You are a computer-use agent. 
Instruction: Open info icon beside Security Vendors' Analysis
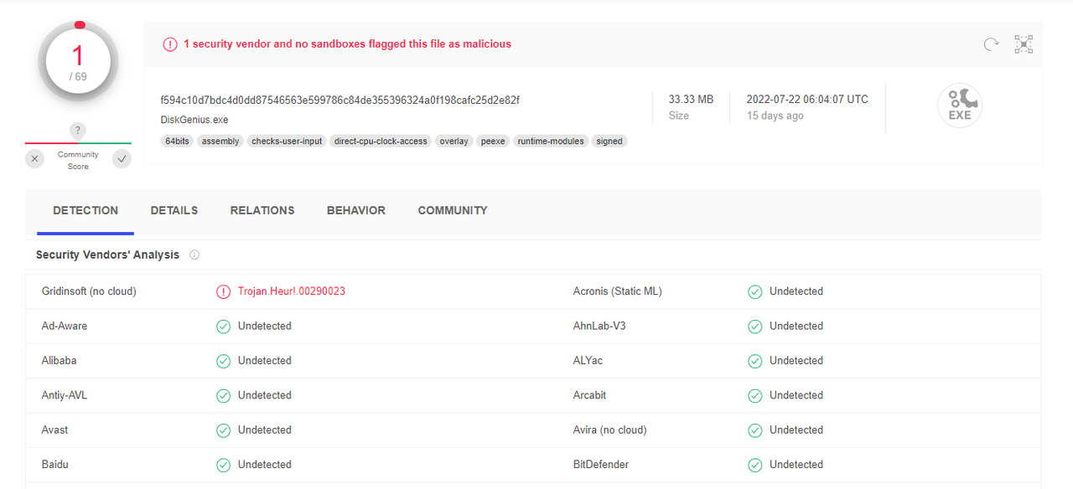tap(194, 255)
